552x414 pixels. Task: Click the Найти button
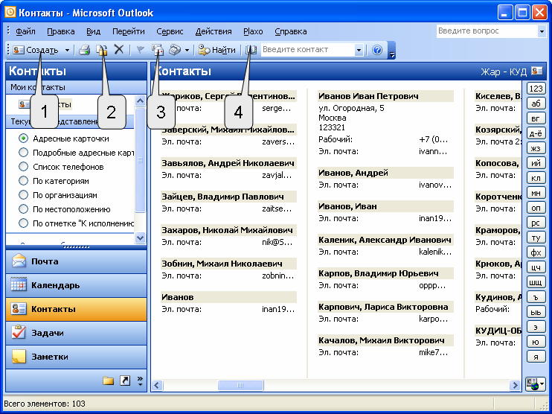click(217, 50)
